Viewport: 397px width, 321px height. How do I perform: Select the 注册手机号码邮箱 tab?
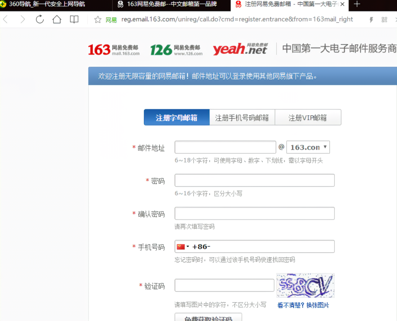(242, 117)
